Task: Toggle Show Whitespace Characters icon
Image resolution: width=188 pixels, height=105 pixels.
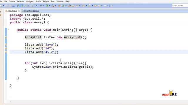Action: (32, 6)
